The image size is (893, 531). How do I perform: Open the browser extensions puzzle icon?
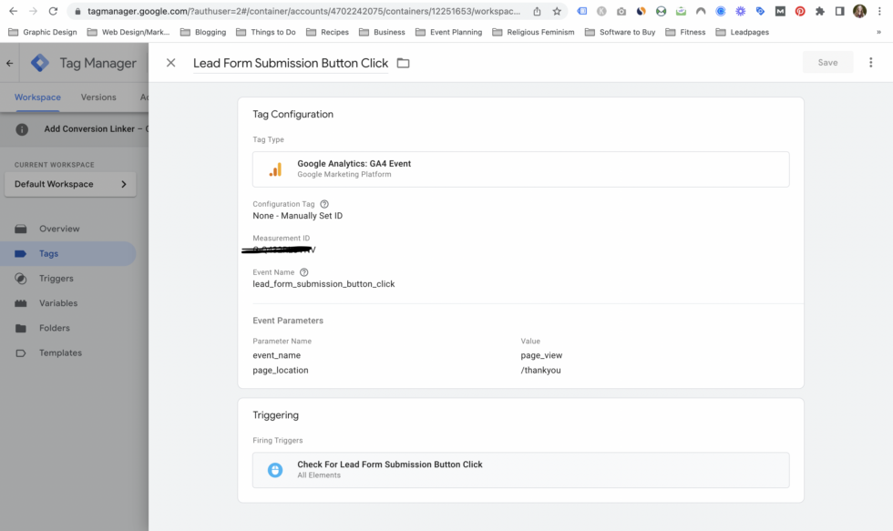pyautogui.click(x=820, y=11)
